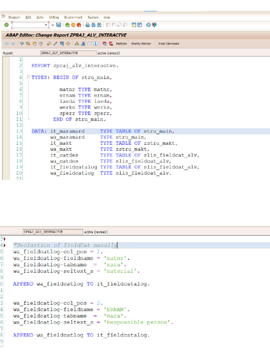
Task: Click the Create New Session icon
Action: pos(134,25)
